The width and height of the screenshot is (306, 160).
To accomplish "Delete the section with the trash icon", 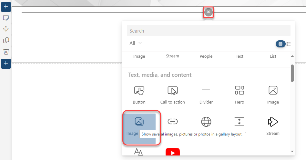I will point(6,52).
